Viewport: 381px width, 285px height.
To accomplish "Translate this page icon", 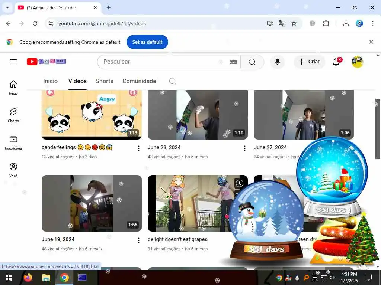I will 282,23.
